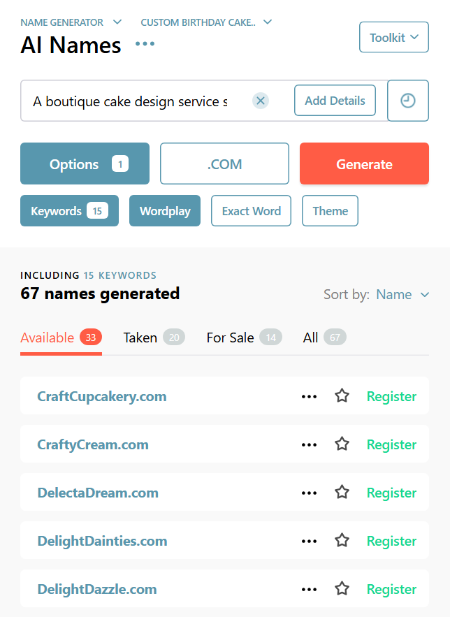Register the CraftCupcakery.com domain
This screenshot has width=450, height=617.
pos(391,396)
